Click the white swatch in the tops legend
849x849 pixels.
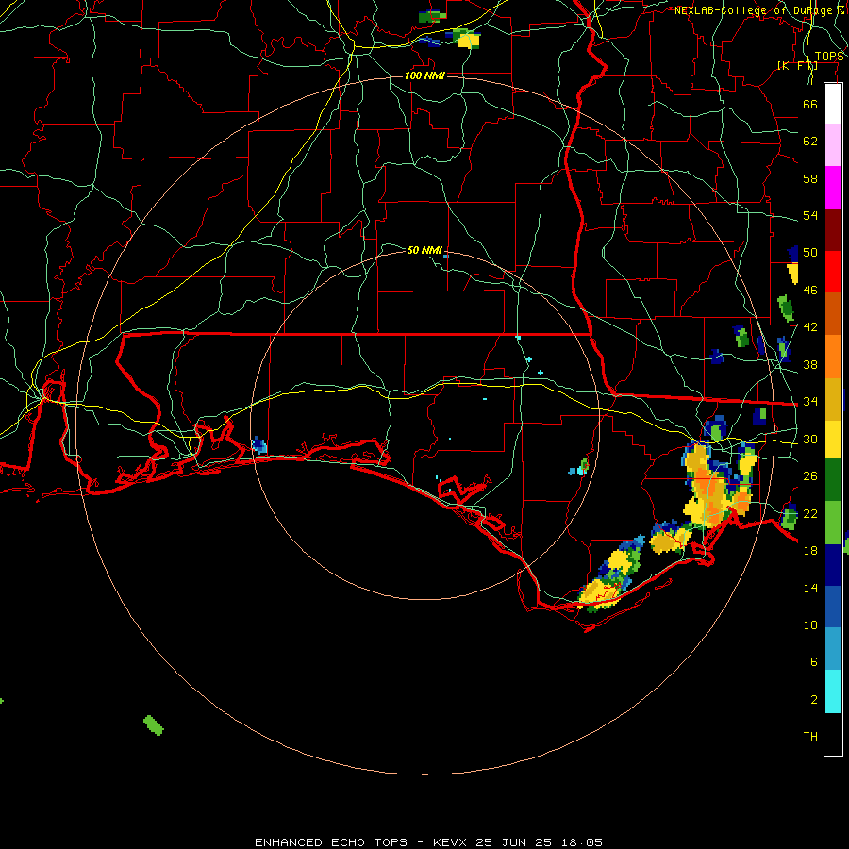point(833,104)
